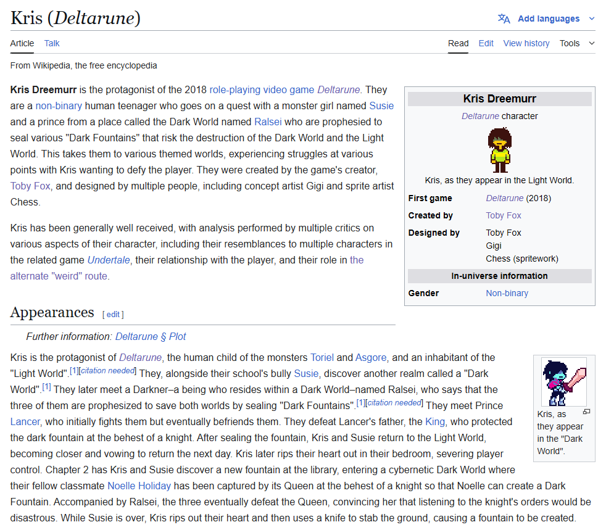Open the Ralsei link
This screenshot has height=530, width=606.
click(x=268, y=122)
